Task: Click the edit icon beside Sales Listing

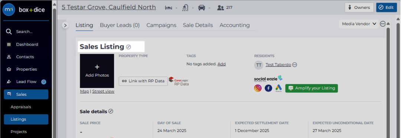Action: [128, 47]
